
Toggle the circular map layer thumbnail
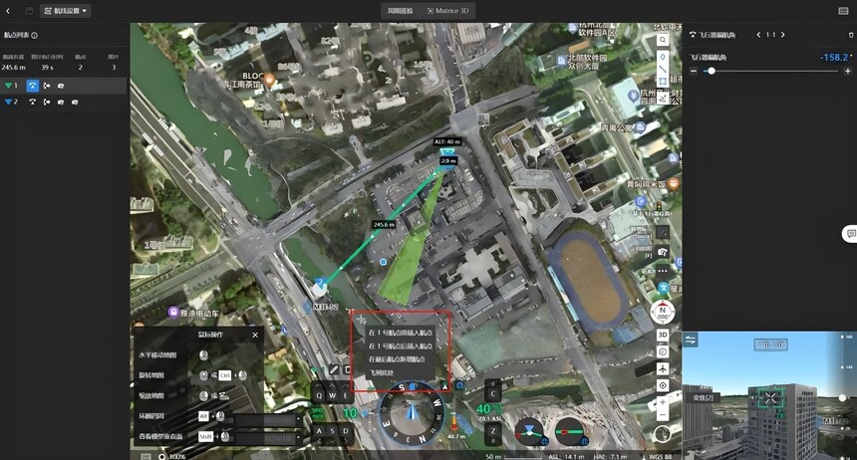[663, 434]
